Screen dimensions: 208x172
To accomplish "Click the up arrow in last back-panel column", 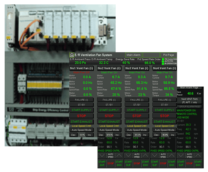I will [x=198, y=155].
